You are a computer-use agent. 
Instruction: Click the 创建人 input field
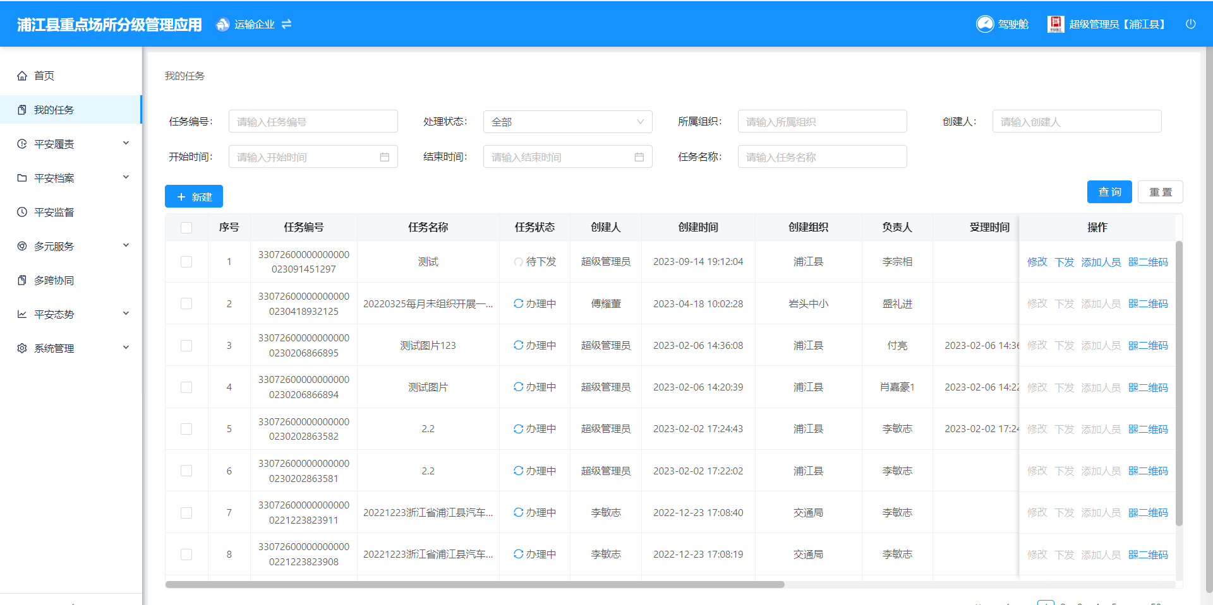pos(1077,121)
